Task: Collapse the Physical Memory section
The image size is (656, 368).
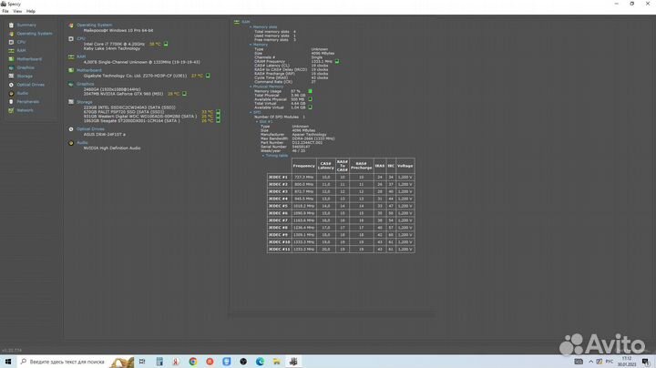Action: 251,87
